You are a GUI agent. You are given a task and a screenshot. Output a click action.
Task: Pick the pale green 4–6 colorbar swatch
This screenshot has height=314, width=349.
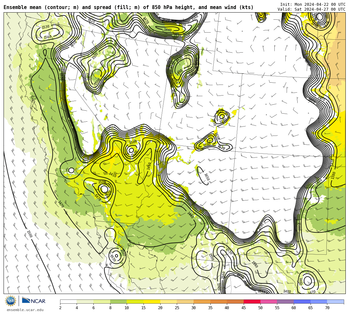85,301
